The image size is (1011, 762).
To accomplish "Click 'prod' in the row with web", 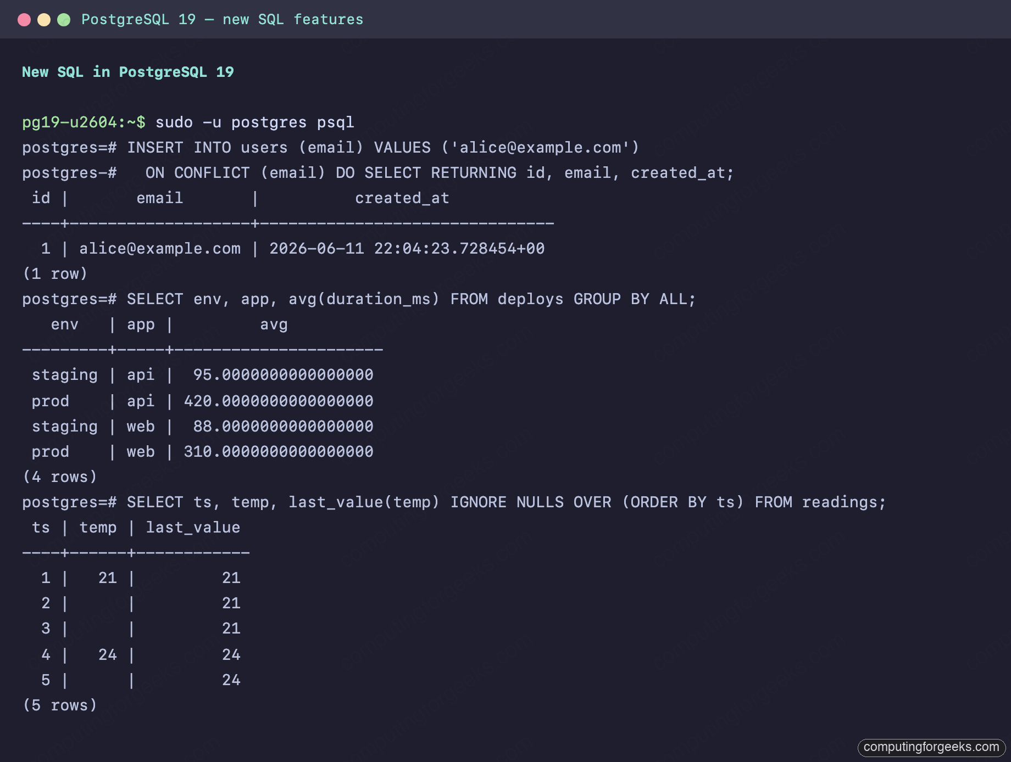I will pos(51,452).
